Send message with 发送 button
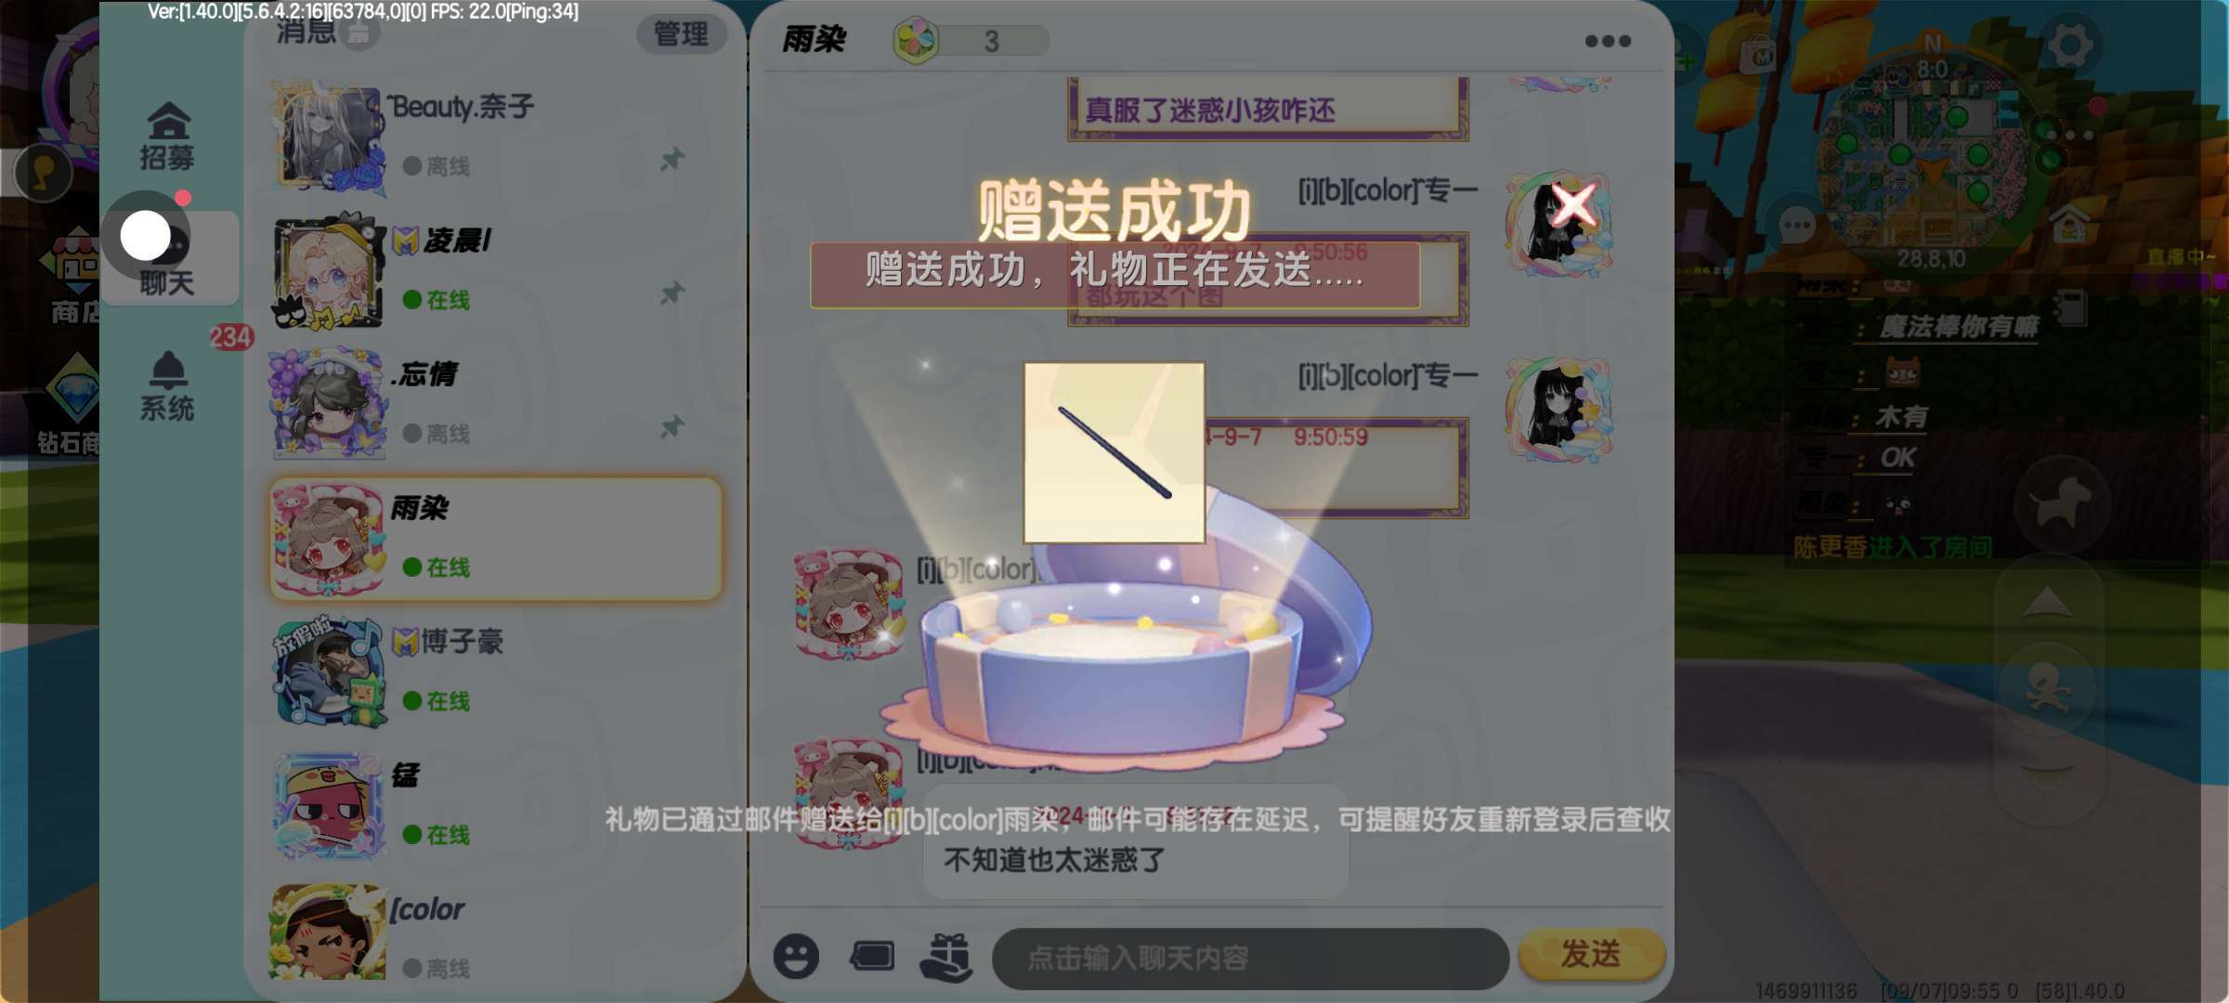The width and height of the screenshot is (2229, 1003). coord(1591,954)
